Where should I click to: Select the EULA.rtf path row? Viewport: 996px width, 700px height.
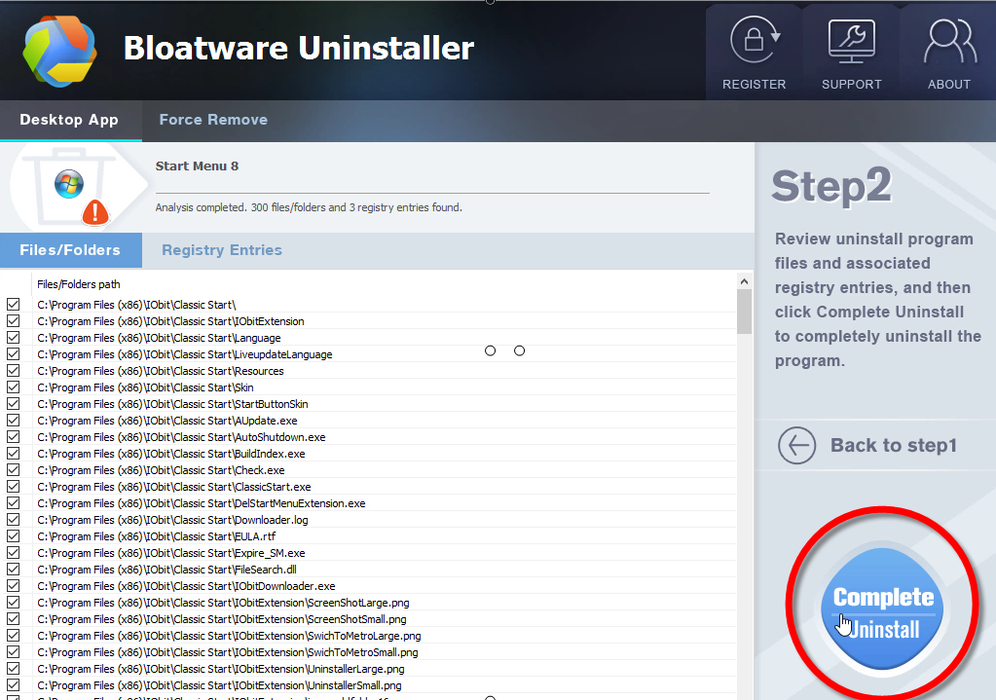click(x=368, y=536)
